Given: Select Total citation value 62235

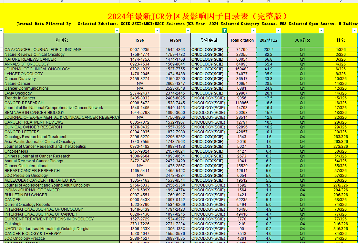Looking at the screenshot, I should coord(242,200).
